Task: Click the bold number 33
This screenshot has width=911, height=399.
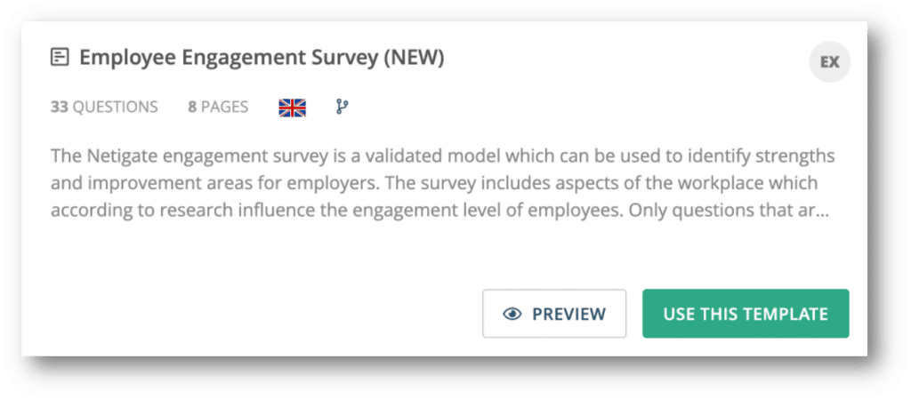Action: 60,108
